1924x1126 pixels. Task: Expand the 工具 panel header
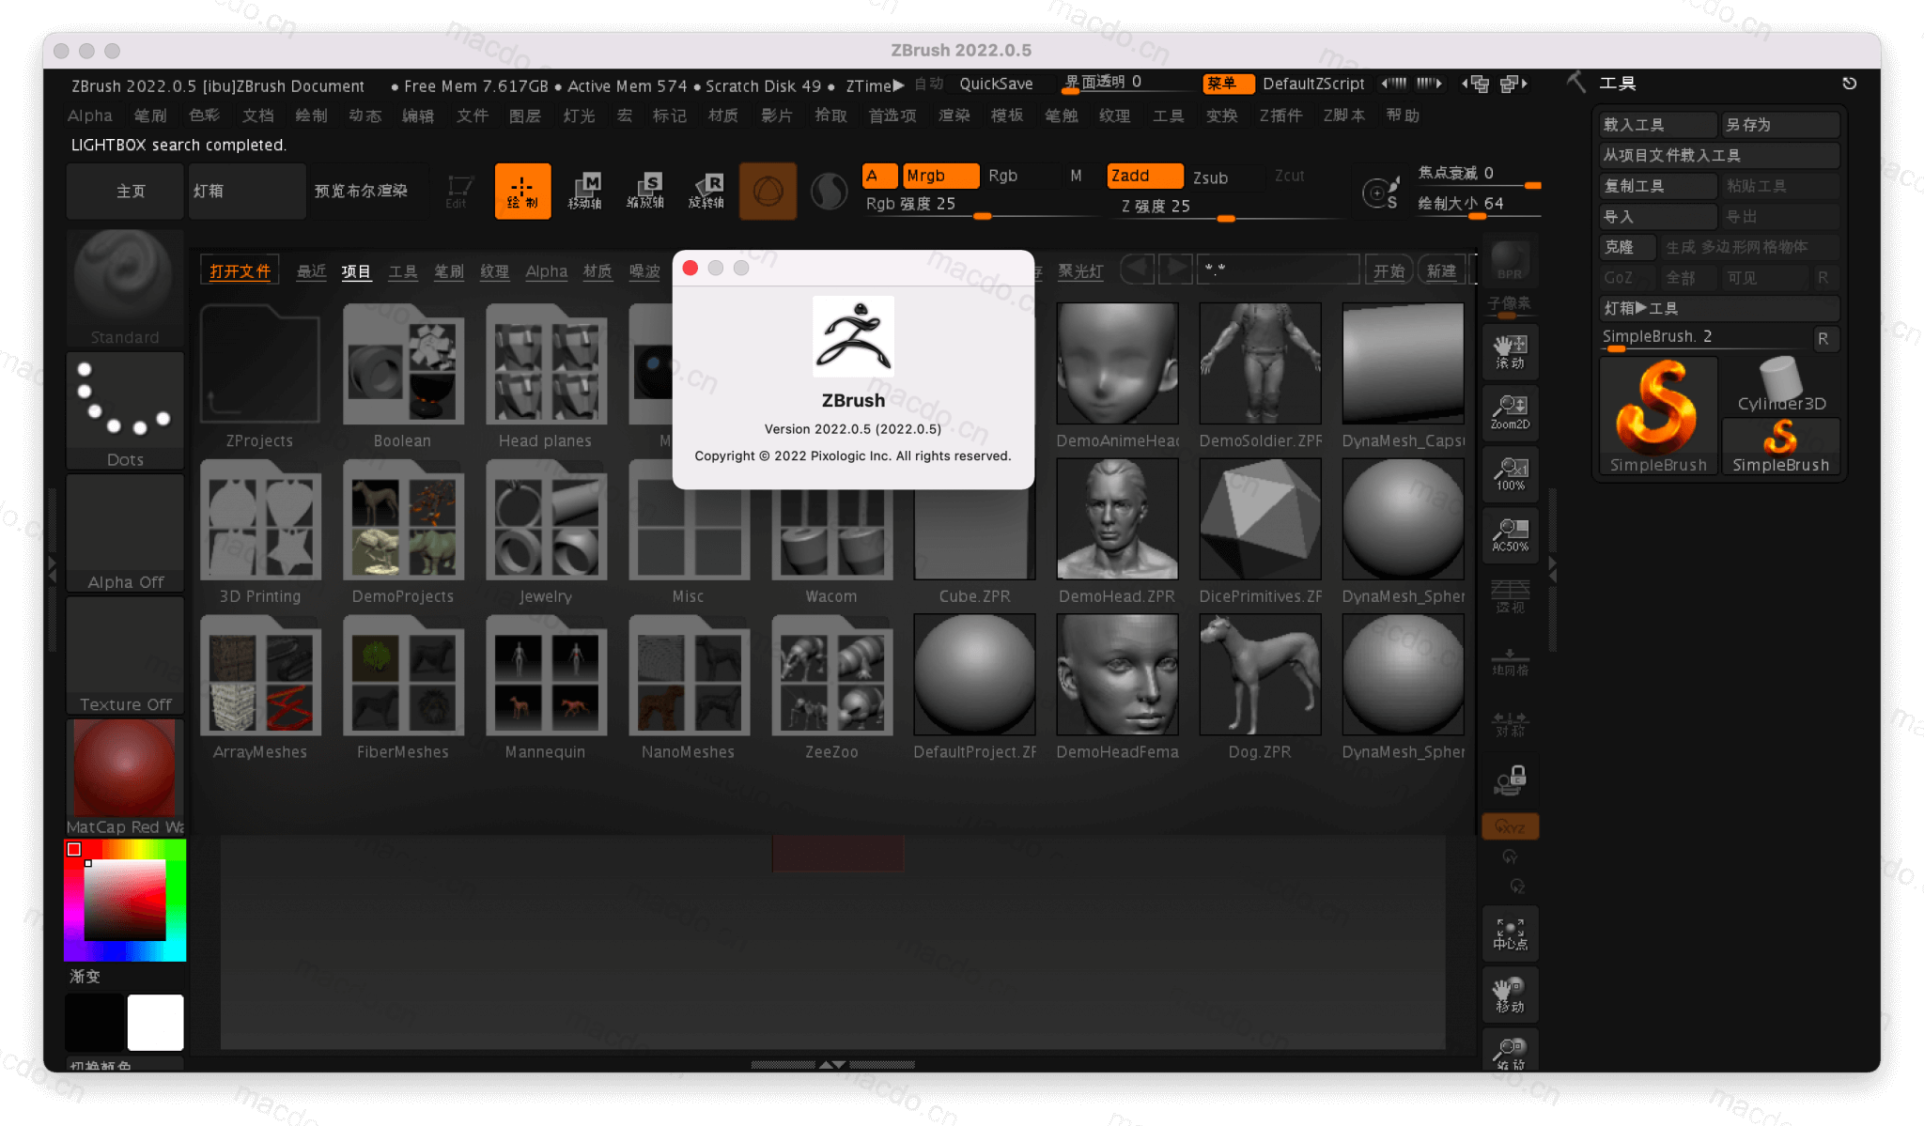click(1618, 83)
